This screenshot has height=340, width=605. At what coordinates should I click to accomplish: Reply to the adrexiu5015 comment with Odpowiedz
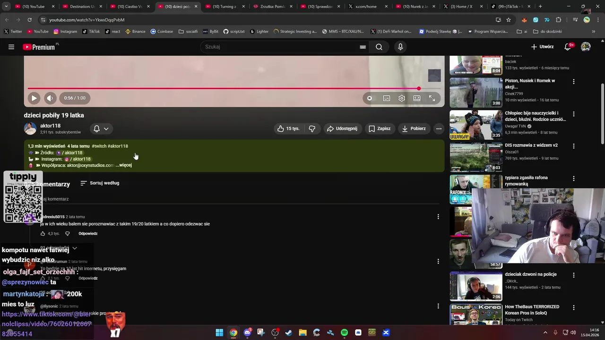coord(88,234)
